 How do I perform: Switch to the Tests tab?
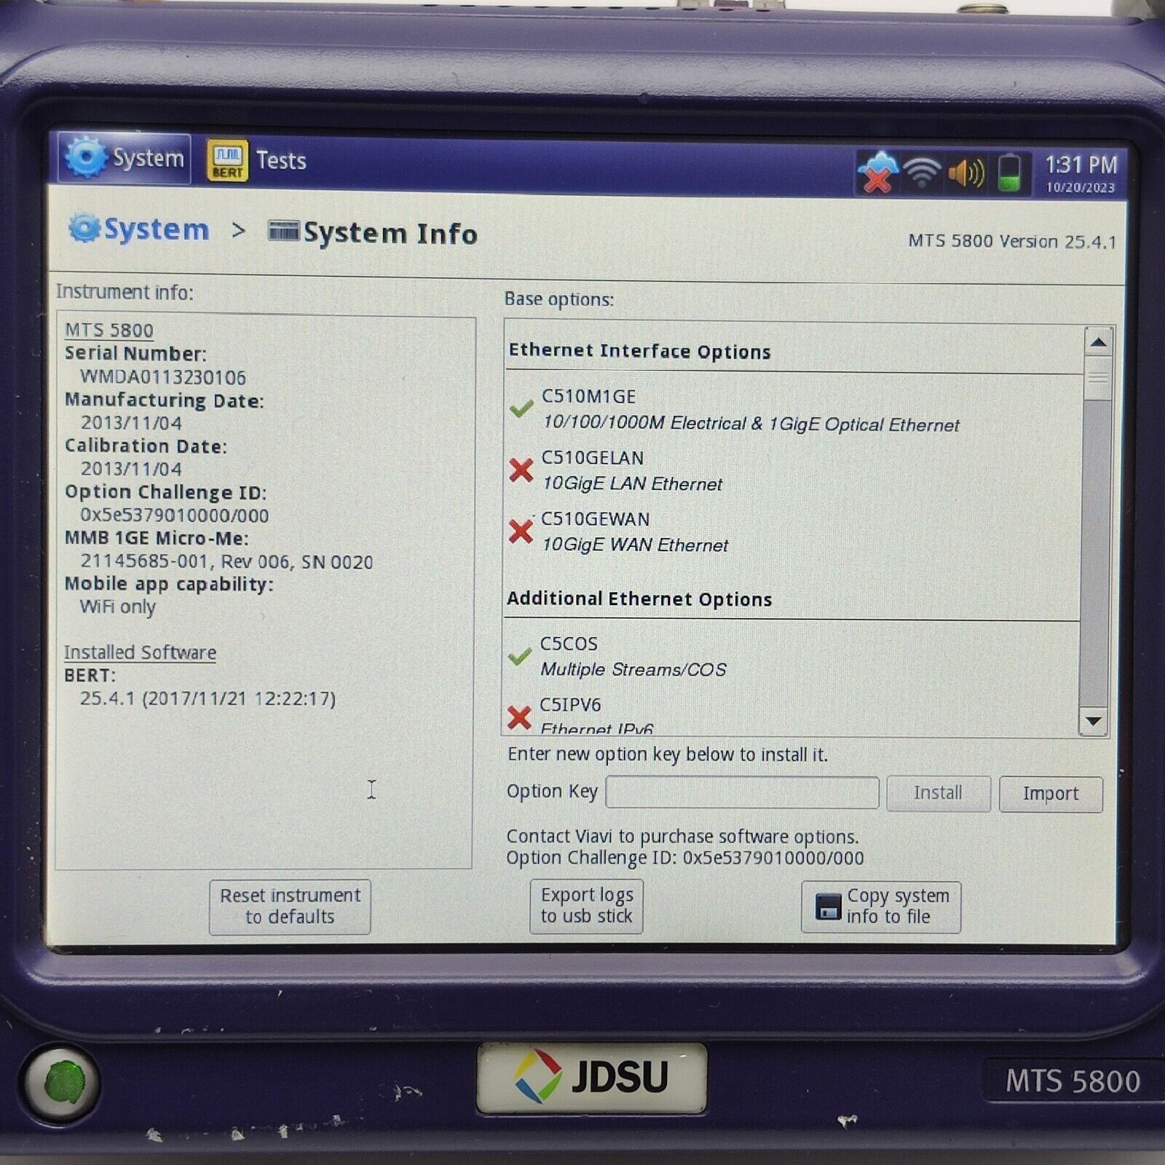pyautogui.click(x=280, y=160)
